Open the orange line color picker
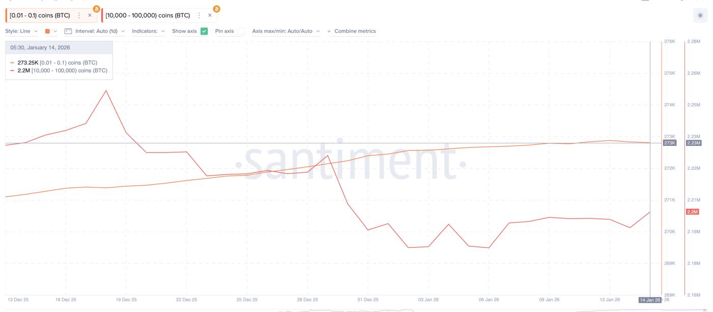Image resolution: width=713 pixels, height=312 pixels. (50, 31)
